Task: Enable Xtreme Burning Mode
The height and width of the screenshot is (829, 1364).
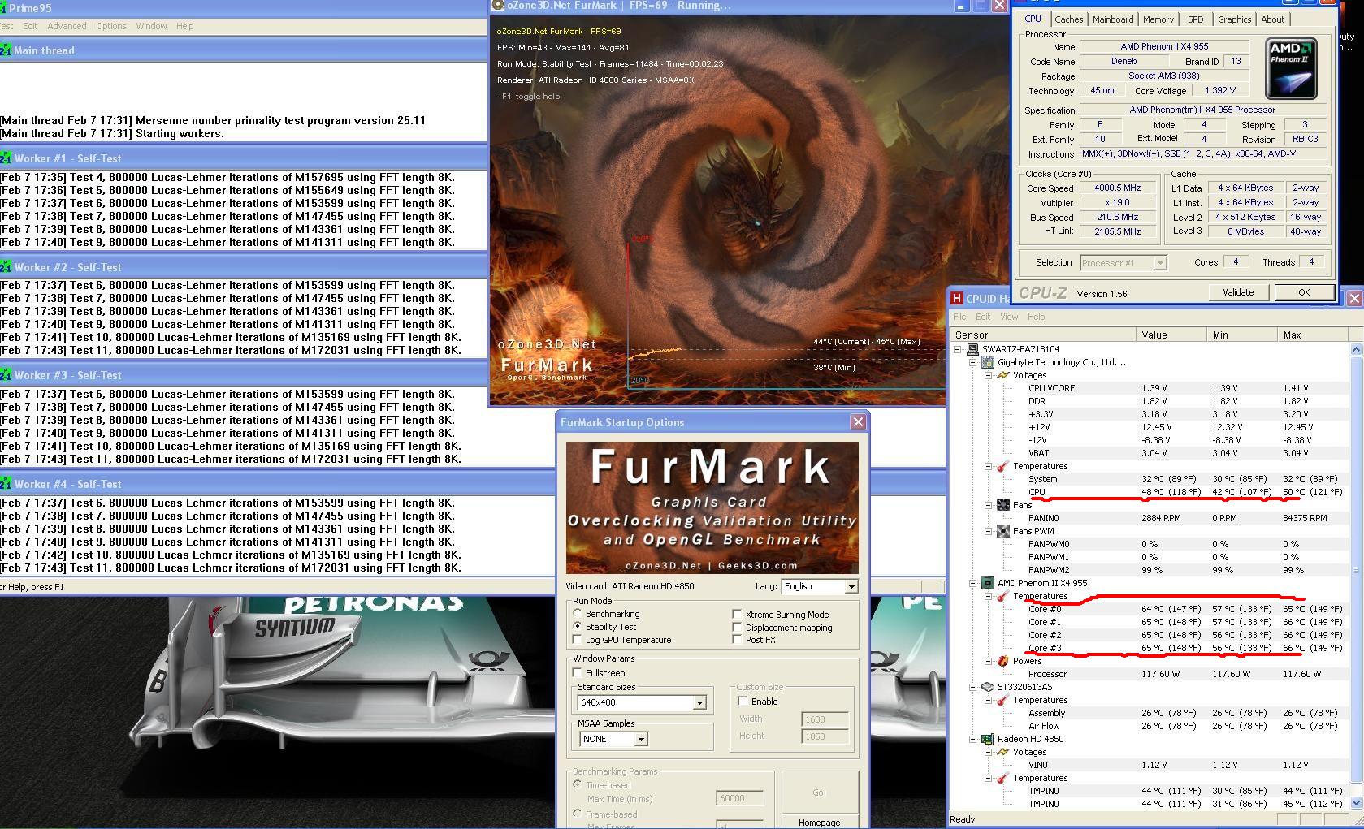Action: coord(737,615)
